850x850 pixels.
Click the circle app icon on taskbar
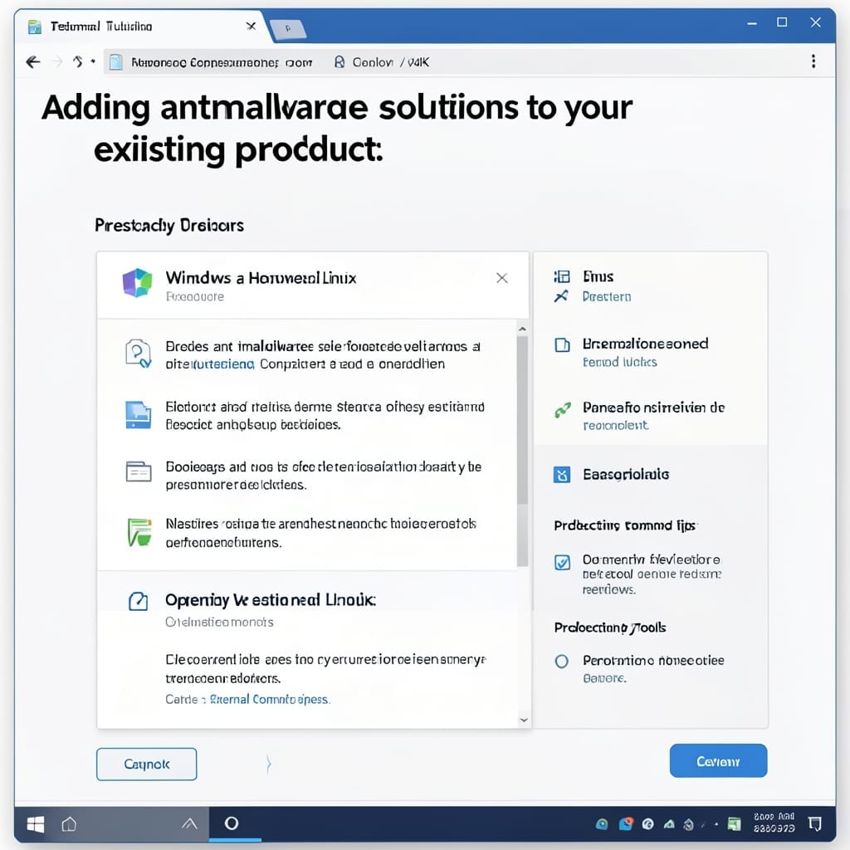[x=232, y=823]
